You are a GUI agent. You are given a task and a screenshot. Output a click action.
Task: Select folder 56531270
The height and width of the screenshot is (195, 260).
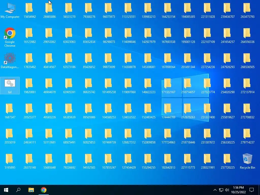69,10
